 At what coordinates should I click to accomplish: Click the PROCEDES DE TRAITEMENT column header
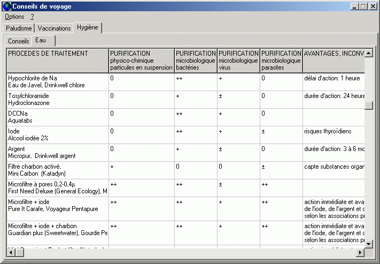tap(58, 61)
